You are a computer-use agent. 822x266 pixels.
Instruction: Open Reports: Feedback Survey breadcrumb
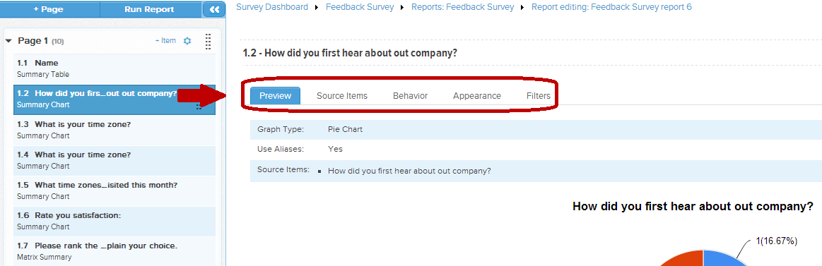[x=463, y=7]
